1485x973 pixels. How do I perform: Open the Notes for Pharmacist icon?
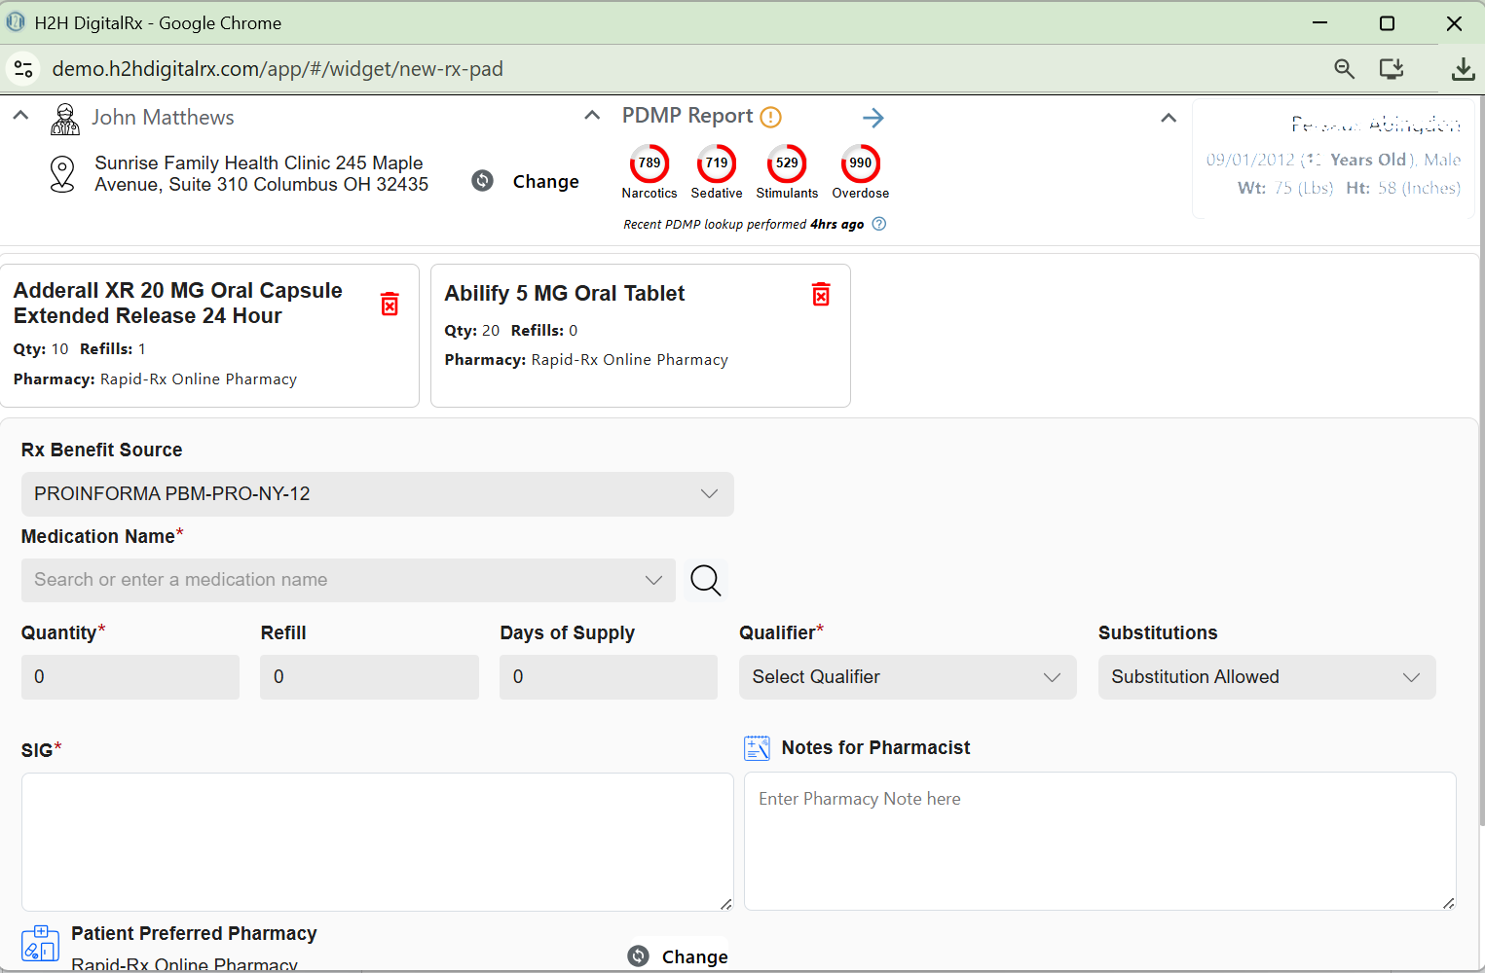(757, 747)
